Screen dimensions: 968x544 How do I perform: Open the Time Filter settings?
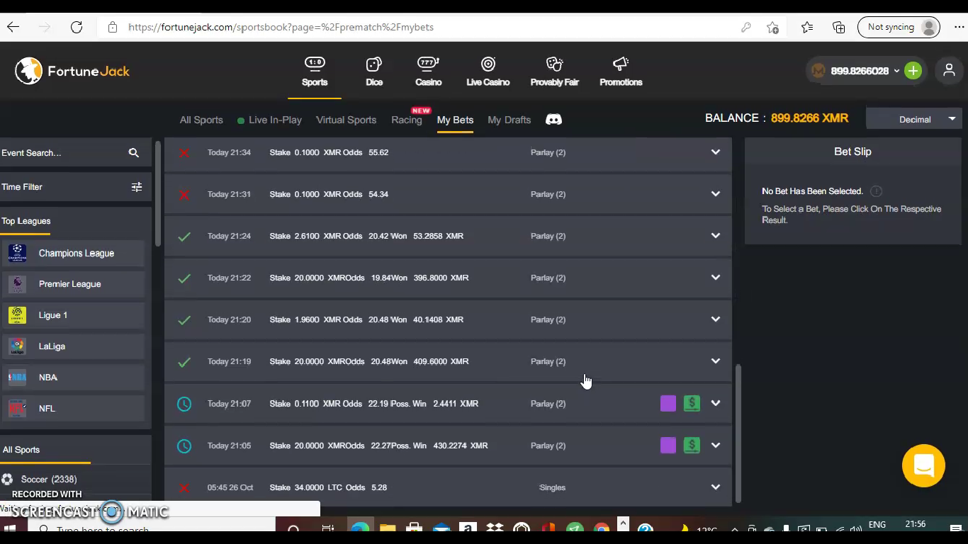tap(137, 187)
